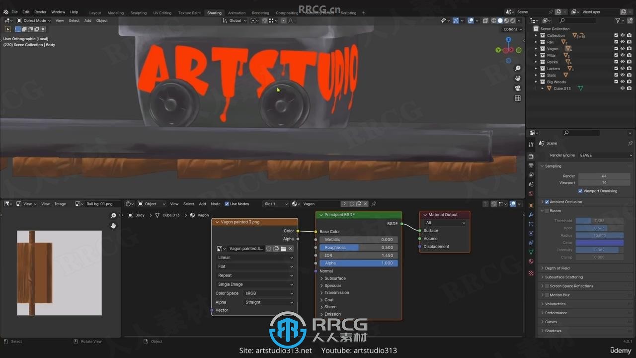Click the Blender logo menu
Viewport: 636px width, 358px height.
pyautogui.click(x=5, y=12)
